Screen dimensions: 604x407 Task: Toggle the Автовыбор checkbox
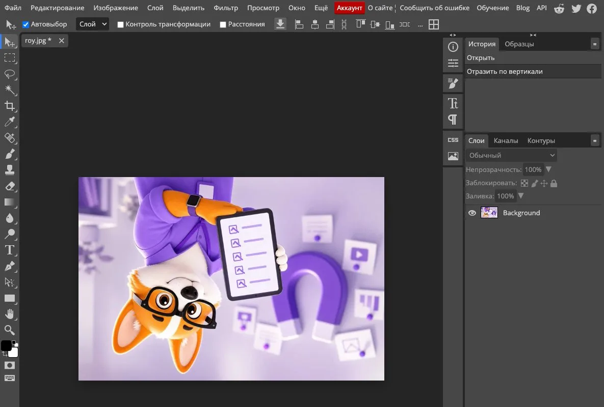[x=26, y=24]
